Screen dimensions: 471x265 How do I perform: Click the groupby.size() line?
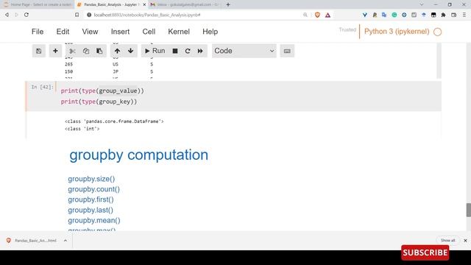tap(91, 179)
